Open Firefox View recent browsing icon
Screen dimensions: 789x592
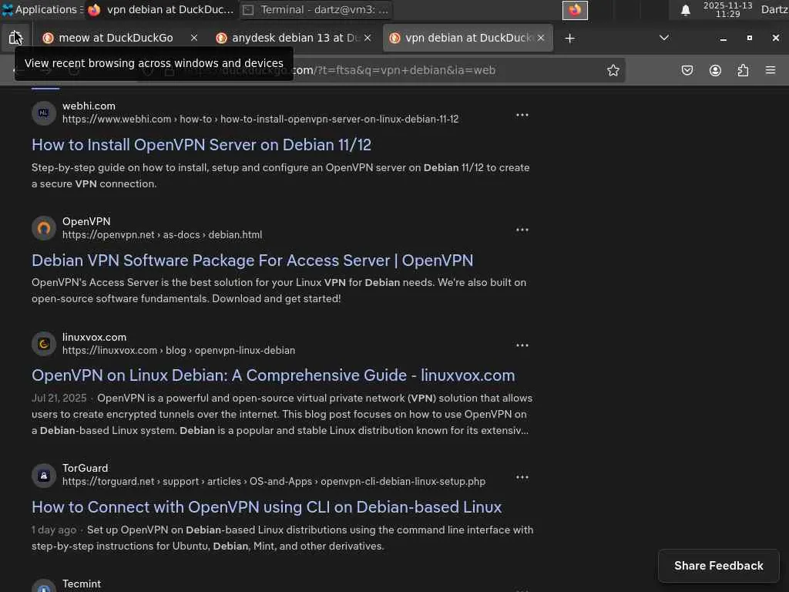click(x=15, y=38)
